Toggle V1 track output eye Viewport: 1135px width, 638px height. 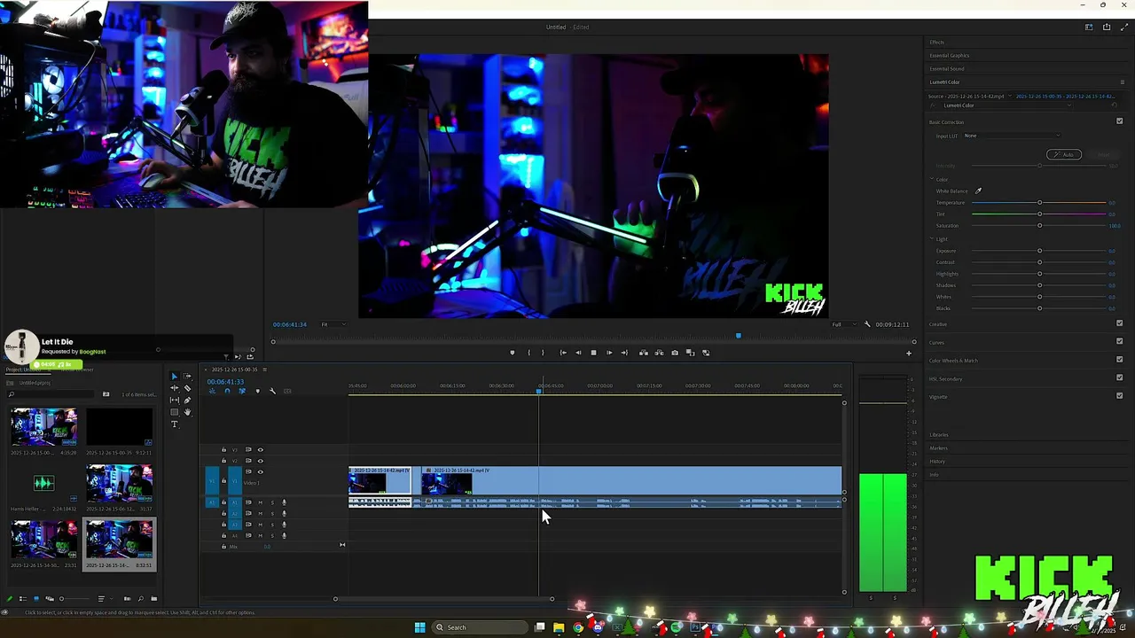(261, 471)
